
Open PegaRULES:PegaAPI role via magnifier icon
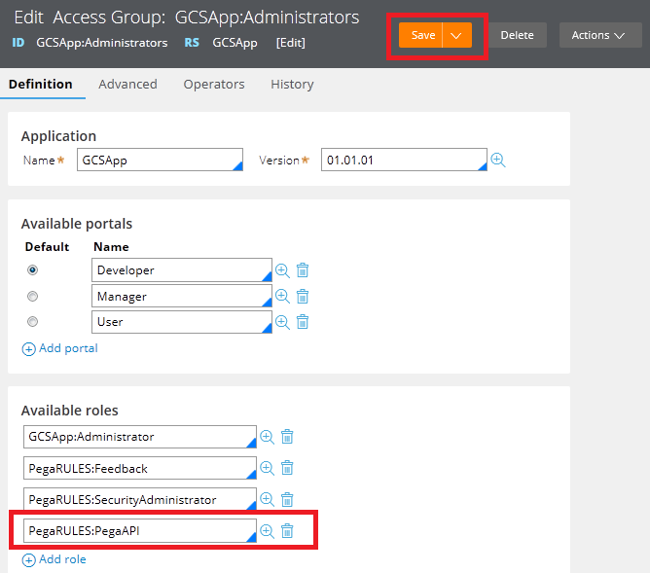pos(267,531)
